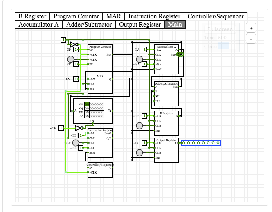The height and width of the screenshot is (212, 272).
Task: Toggle the CP input bit
Action: [76, 50]
